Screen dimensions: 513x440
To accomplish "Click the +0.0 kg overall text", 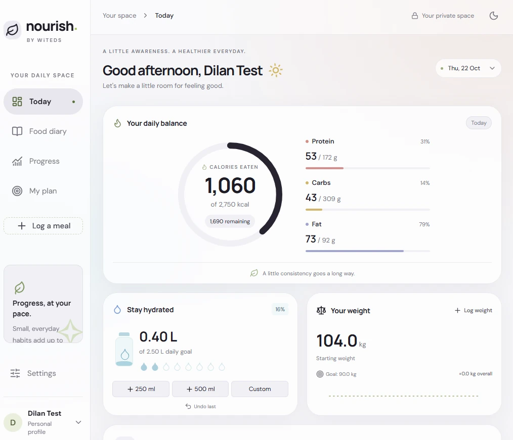I will (x=476, y=374).
